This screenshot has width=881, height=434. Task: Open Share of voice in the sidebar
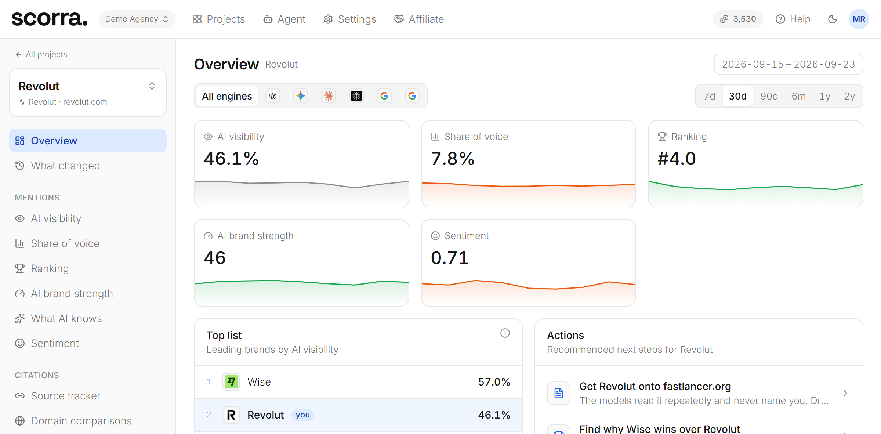[88, 243]
